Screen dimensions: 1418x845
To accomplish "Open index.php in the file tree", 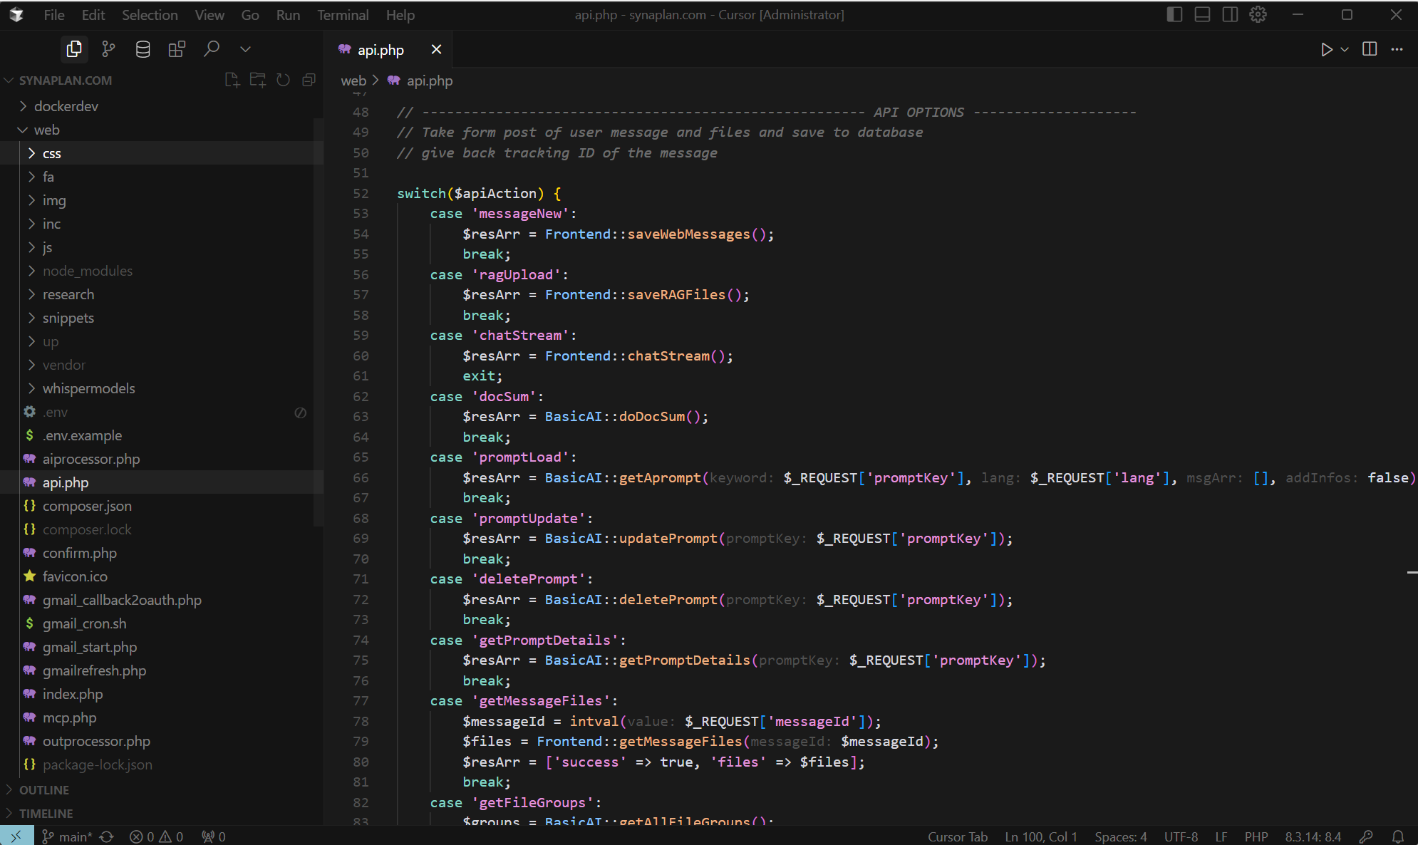I will pos(72,694).
